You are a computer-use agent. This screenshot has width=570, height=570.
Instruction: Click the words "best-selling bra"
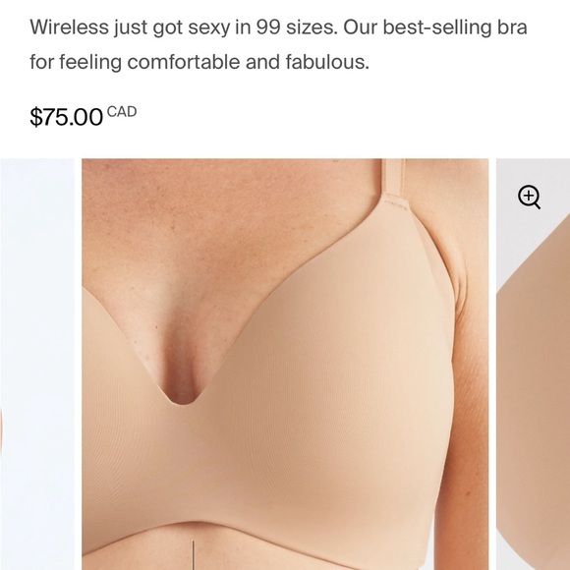455,27
